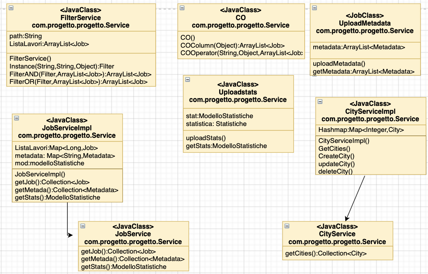Click getStats() method in JobService
This screenshot has width=428, height=274.
pos(124,267)
